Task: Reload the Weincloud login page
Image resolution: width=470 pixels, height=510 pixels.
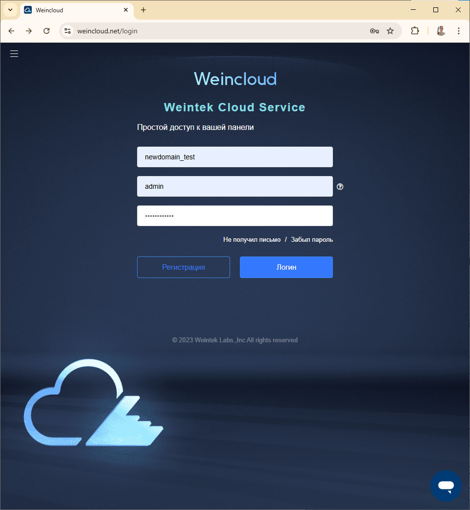Action: pos(47,31)
